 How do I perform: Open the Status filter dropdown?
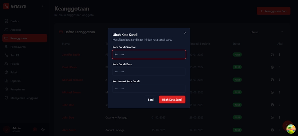coord(267,32)
